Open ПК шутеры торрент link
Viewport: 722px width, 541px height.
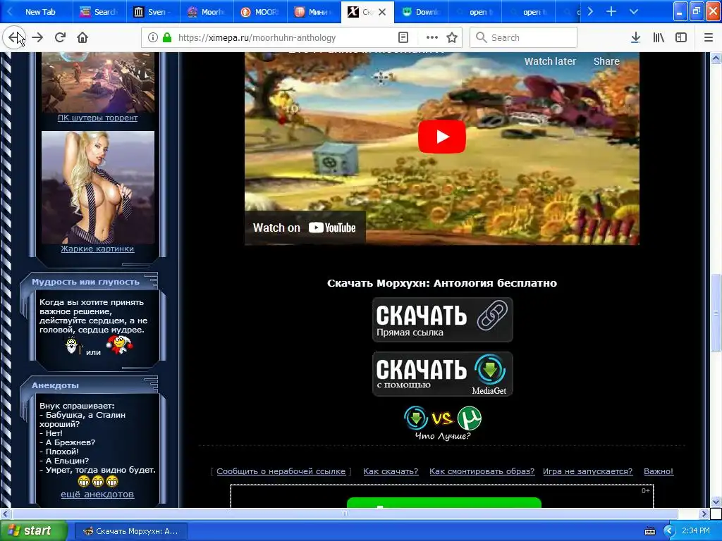(x=97, y=118)
